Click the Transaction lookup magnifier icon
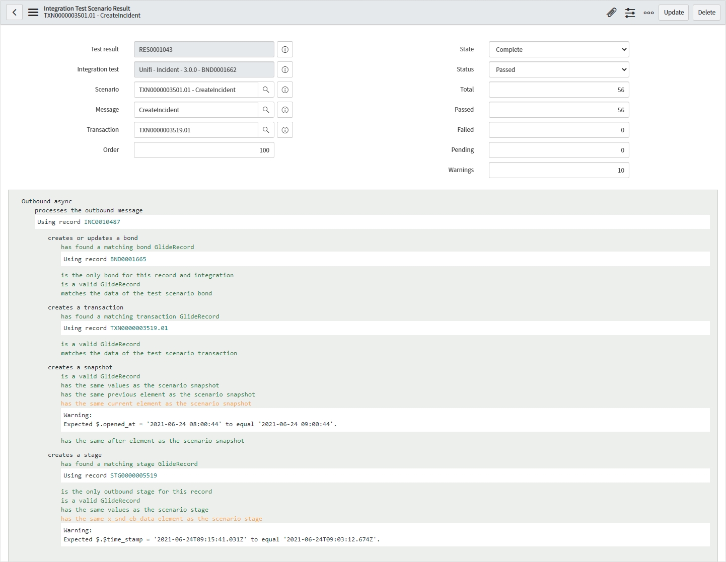This screenshot has height=562, width=726. tap(266, 130)
